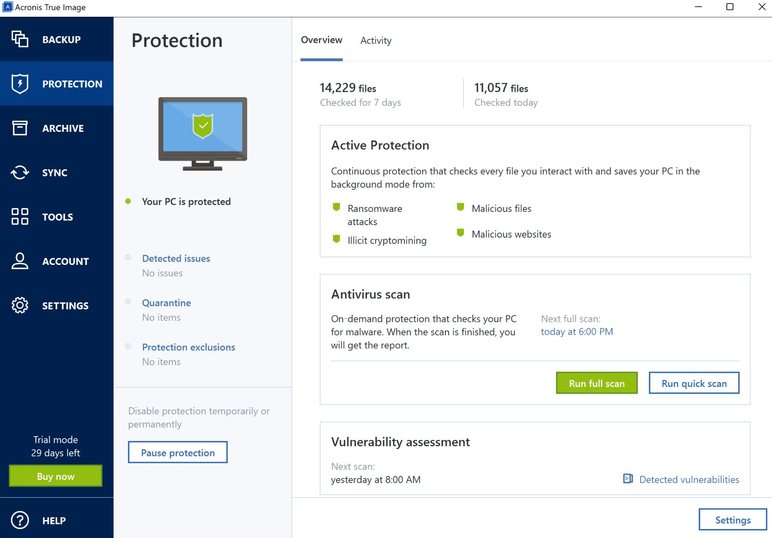The height and width of the screenshot is (538, 772).
Task: Click Buy now to purchase
Action: coord(55,476)
